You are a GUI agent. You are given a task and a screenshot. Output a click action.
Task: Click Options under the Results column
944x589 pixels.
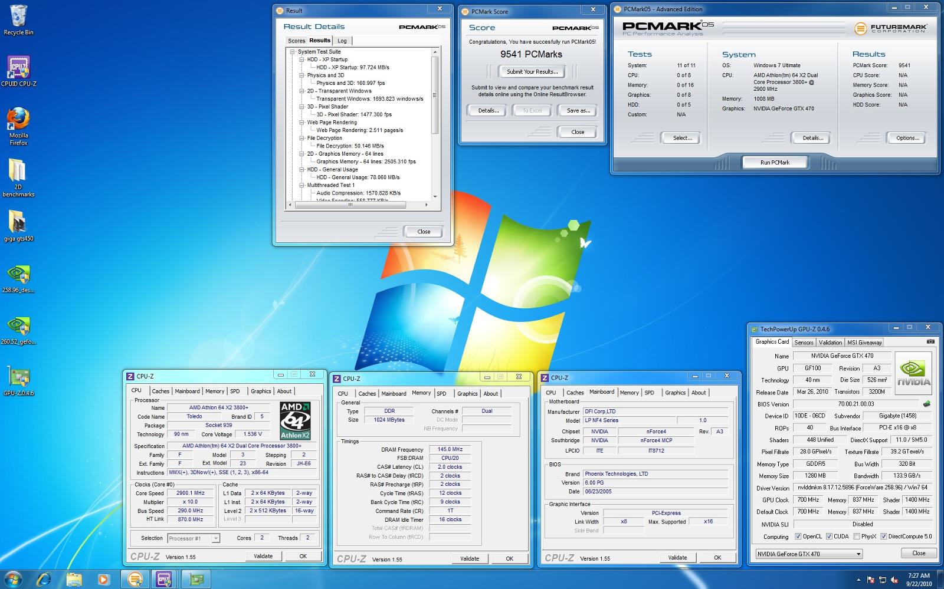tap(907, 138)
